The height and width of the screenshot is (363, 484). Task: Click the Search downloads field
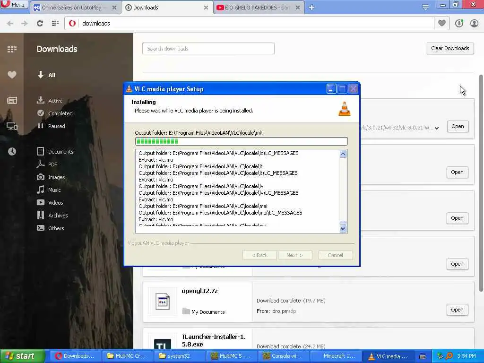(208, 49)
